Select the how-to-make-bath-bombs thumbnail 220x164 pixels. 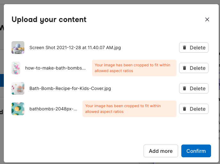[x=16, y=68]
